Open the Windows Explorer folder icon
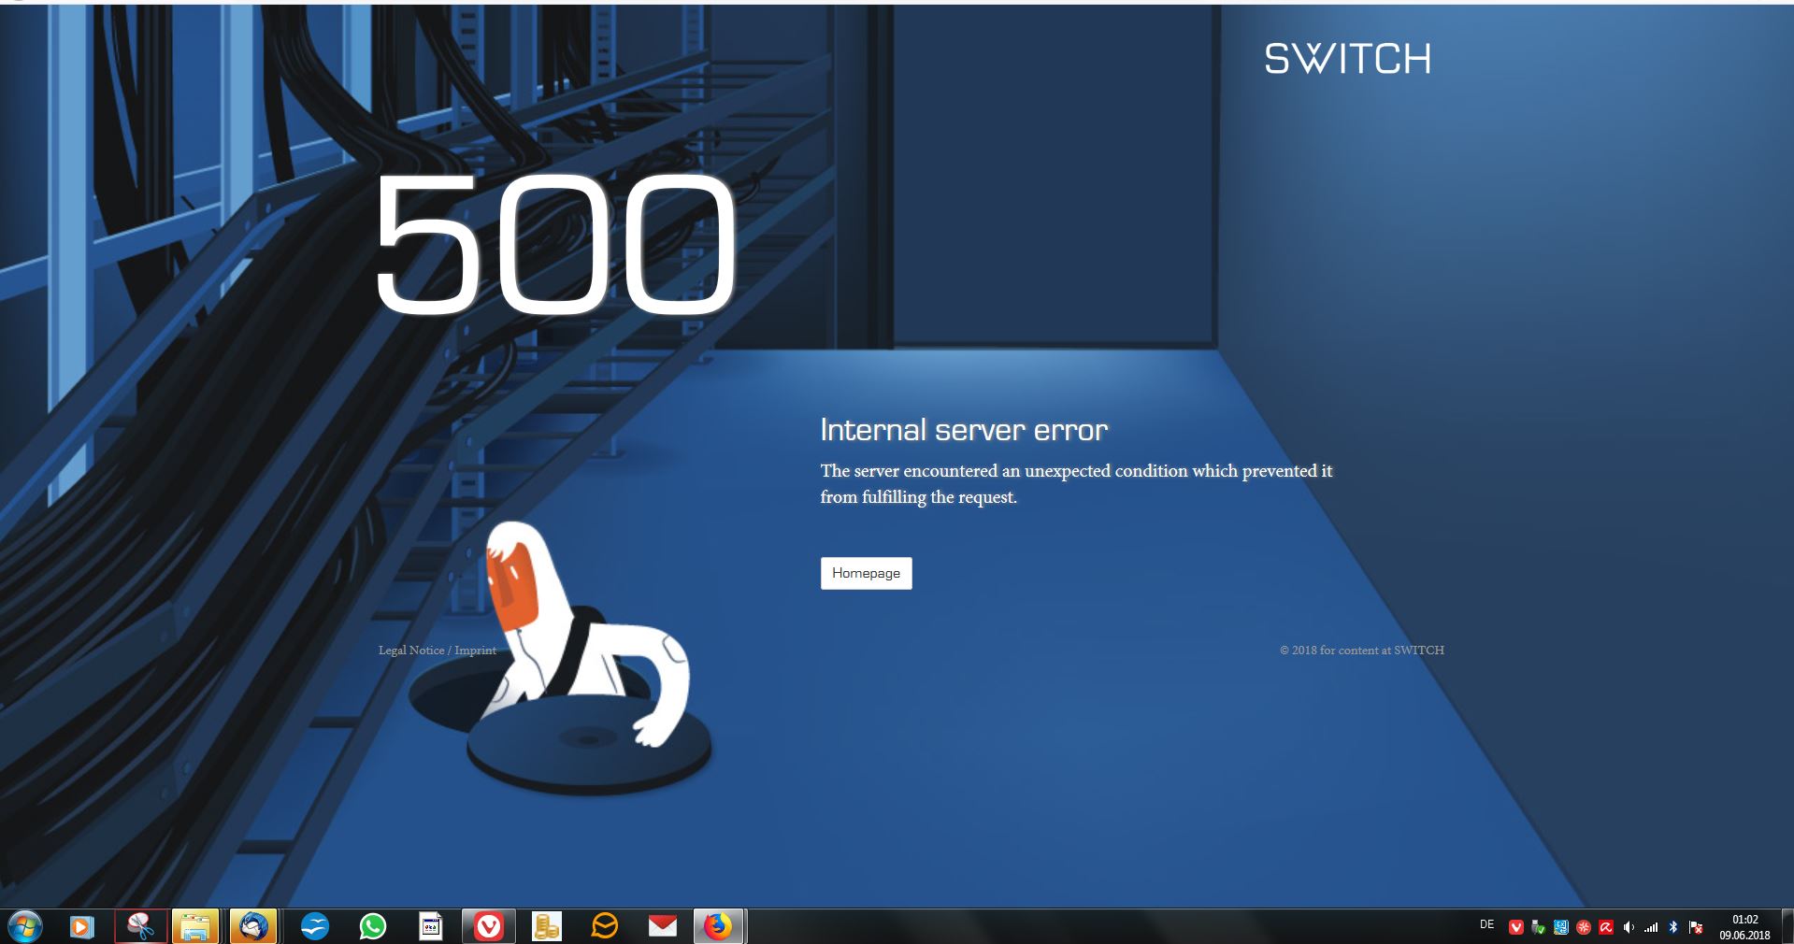The image size is (1794, 944). coord(195,927)
